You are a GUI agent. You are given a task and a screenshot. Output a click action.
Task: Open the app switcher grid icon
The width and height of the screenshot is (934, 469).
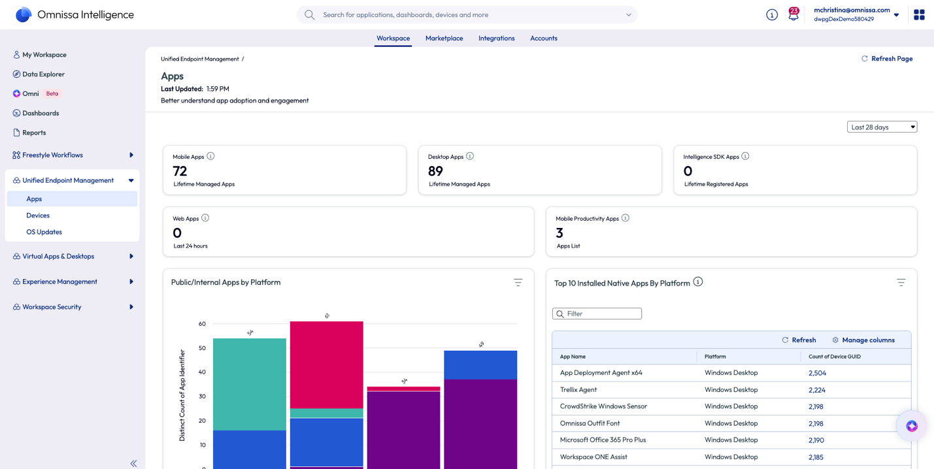point(919,14)
